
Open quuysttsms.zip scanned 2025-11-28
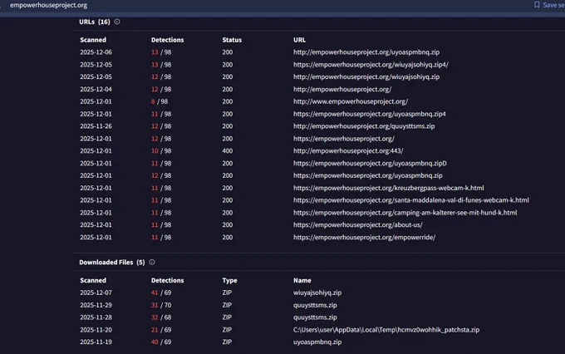coord(315,317)
